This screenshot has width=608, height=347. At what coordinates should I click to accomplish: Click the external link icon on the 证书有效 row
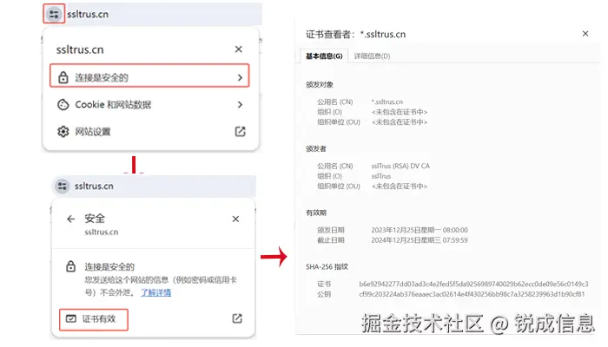(237, 318)
